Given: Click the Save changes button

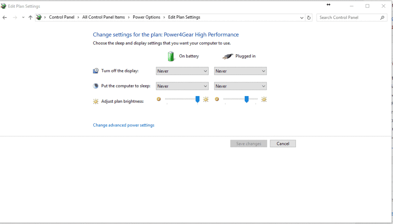Looking at the screenshot, I should (249, 144).
